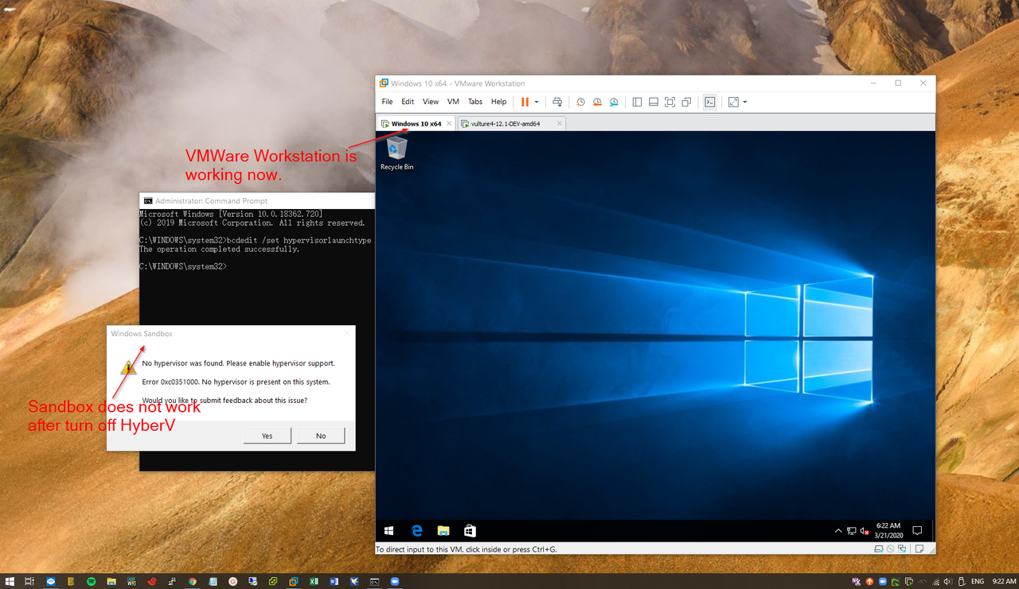Click the CD/DVD device status icon
This screenshot has width=1019, height=589.
point(891,548)
